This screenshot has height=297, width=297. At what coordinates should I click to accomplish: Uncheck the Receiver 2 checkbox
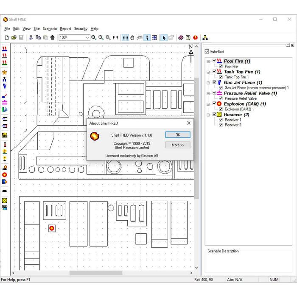point(221,125)
